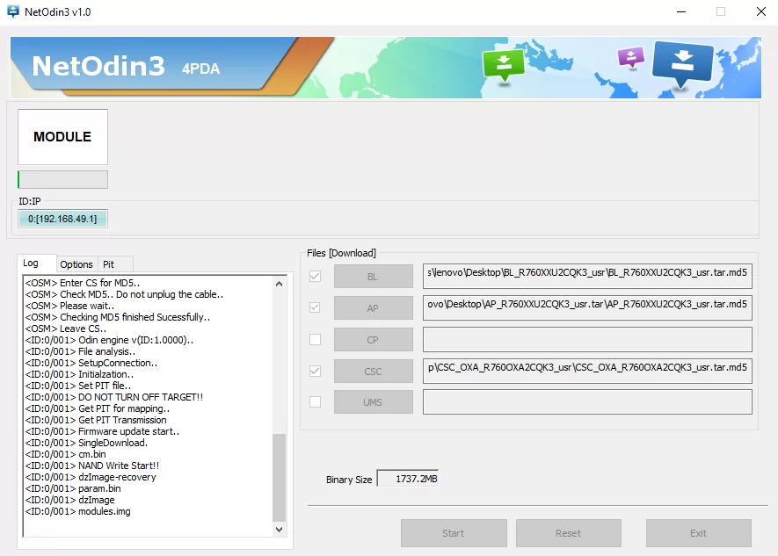Viewport: 778px width, 556px height.
Task: Toggle the BL file checkbox
Action: (316, 277)
